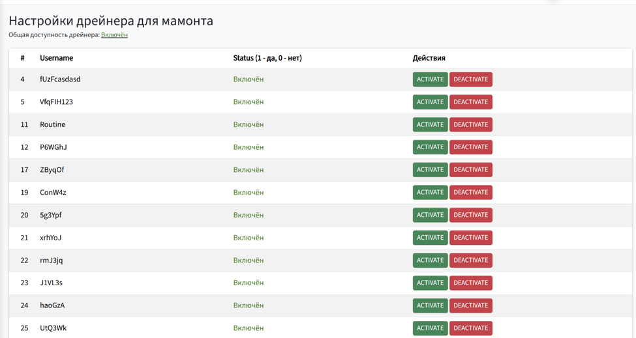The height and width of the screenshot is (338, 636).
Task: Click DEACTIVATE in the VfqFIH123 row
Action: coord(471,102)
